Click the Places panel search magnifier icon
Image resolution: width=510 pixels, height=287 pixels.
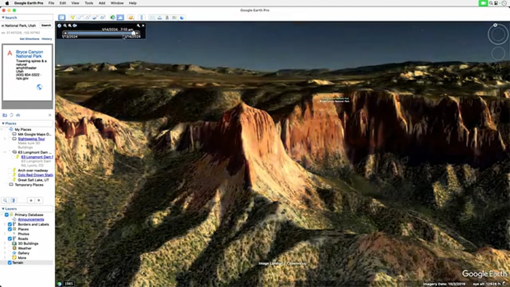tap(5, 200)
